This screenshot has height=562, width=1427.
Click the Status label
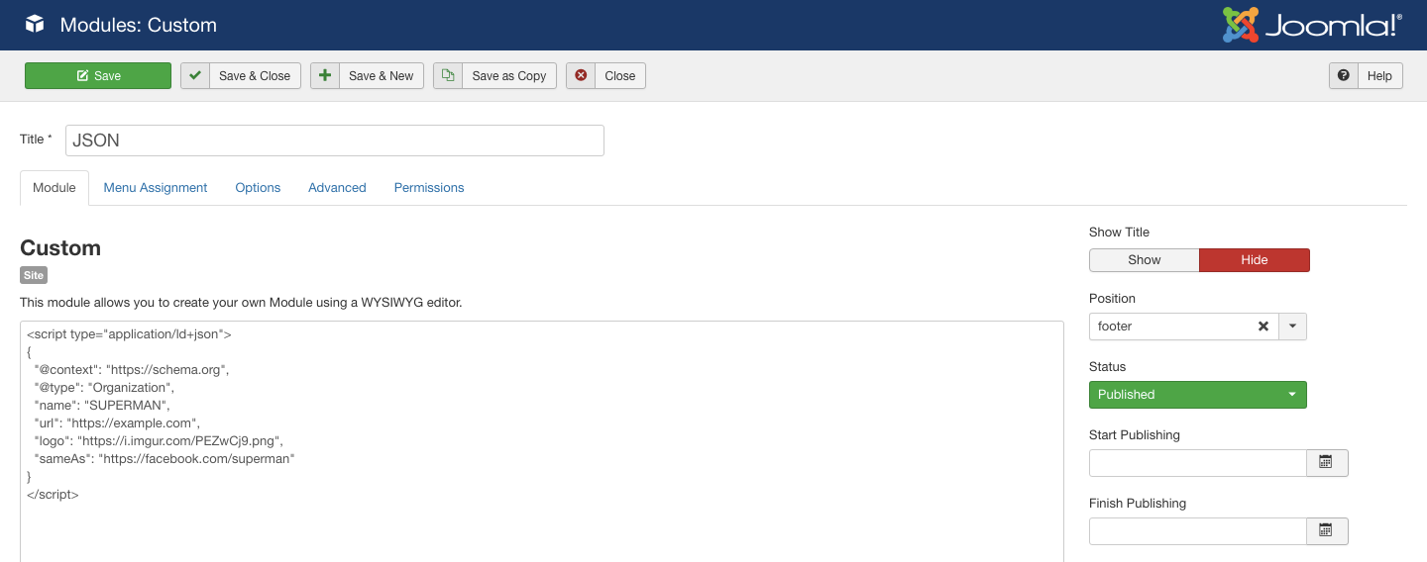point(1108,367)
